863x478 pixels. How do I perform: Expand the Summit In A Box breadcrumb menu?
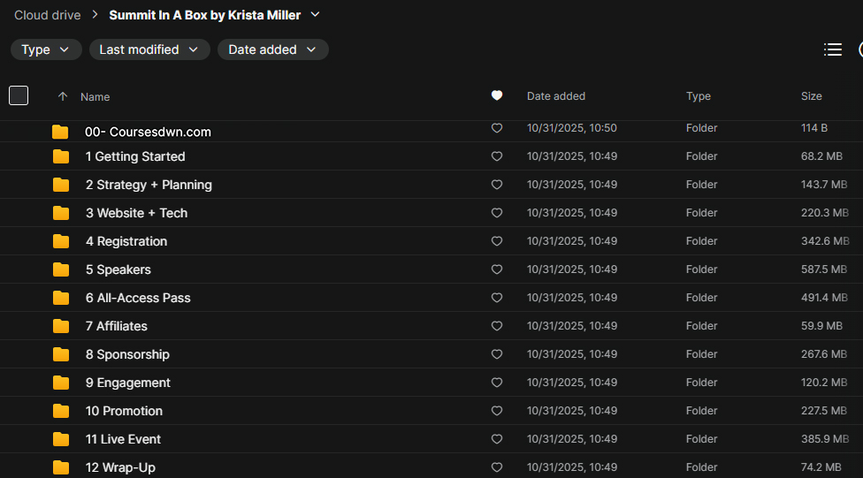[316, 15]
